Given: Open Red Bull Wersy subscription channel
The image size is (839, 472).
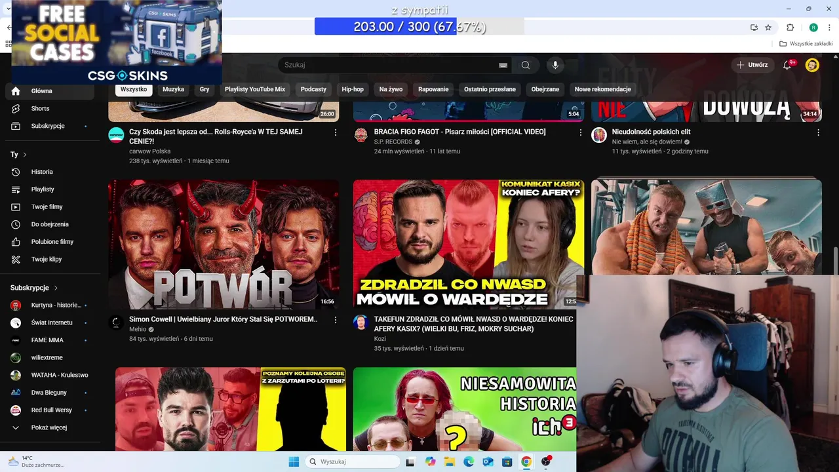Looking at the screenshot, I should tap(50, 410).
